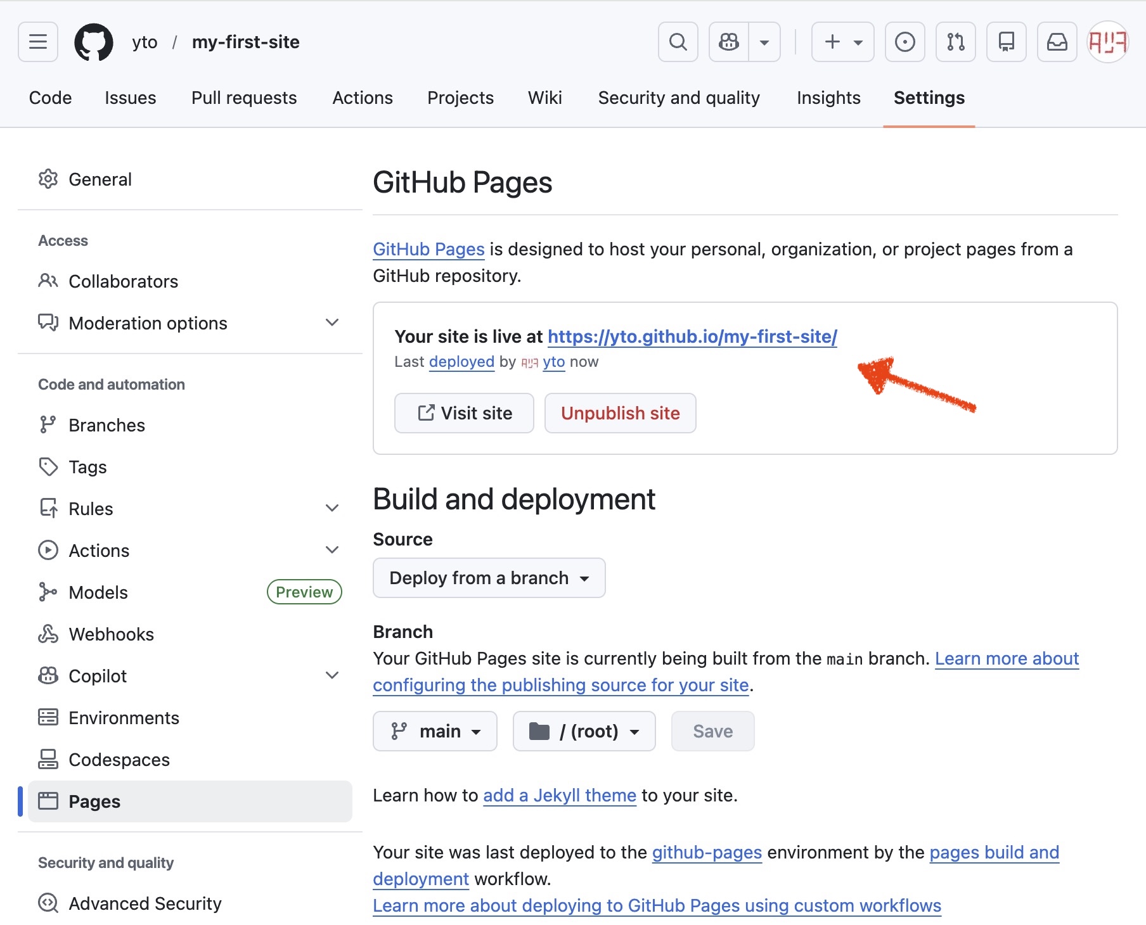Open the yto user link in deployment line

pos(553,362)
